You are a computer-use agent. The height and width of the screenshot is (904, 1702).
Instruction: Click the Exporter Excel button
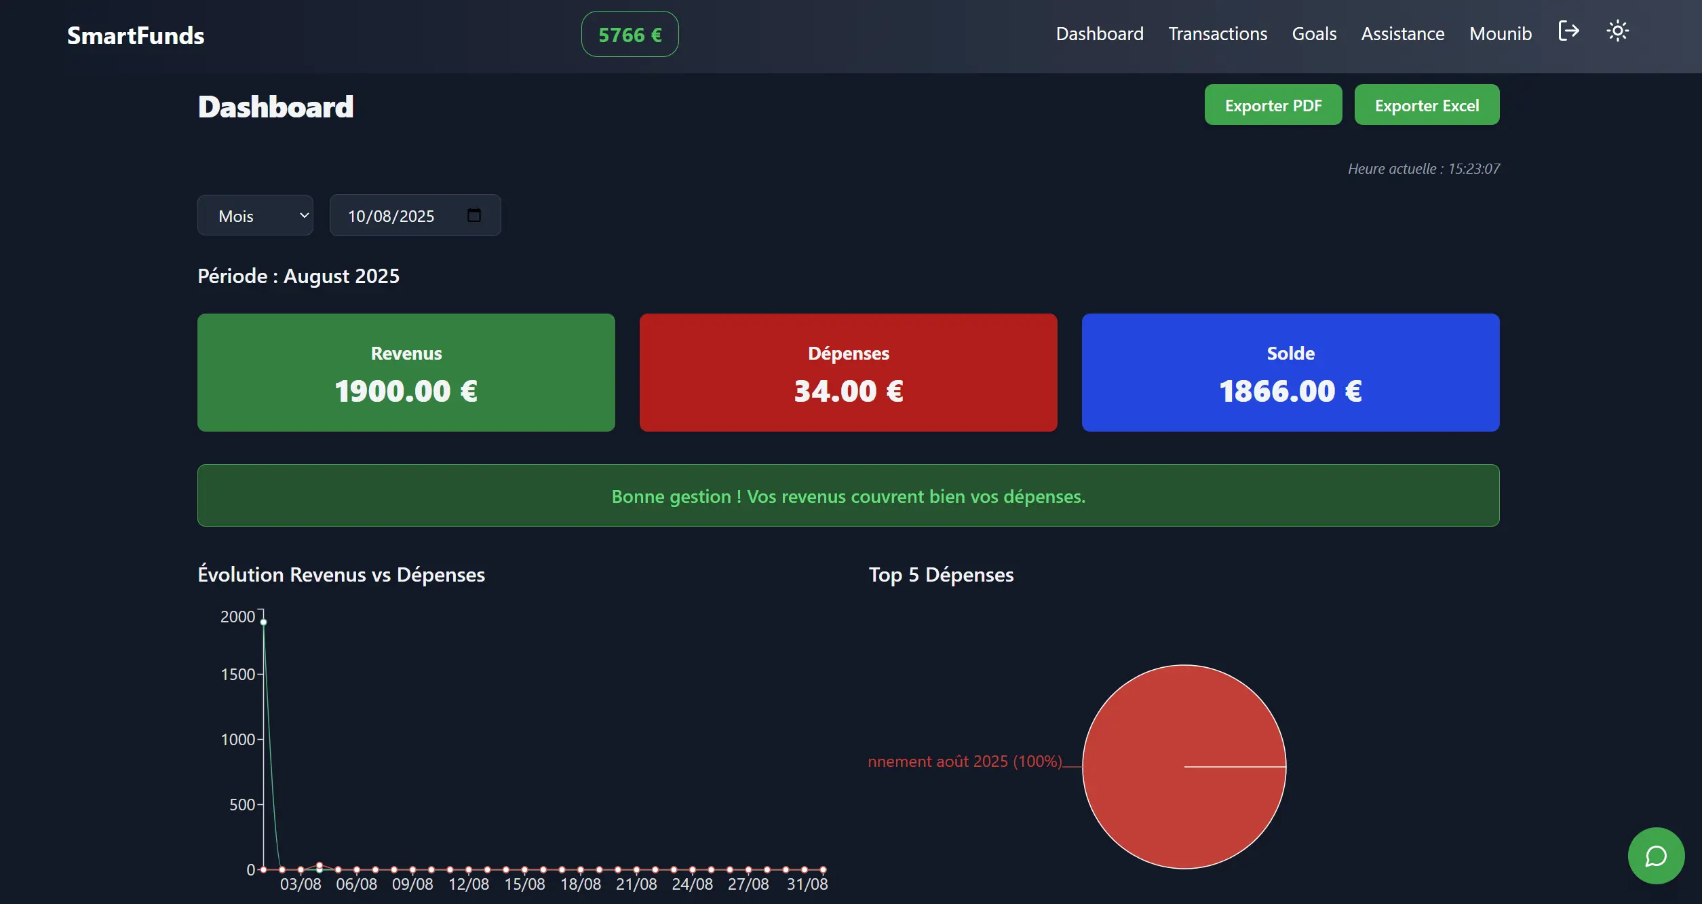1427,105
